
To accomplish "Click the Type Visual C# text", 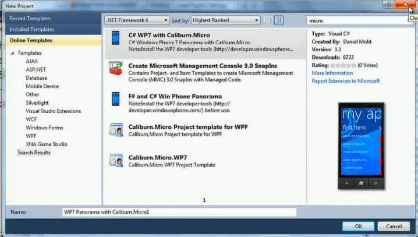I will click(x=331, y=34).
